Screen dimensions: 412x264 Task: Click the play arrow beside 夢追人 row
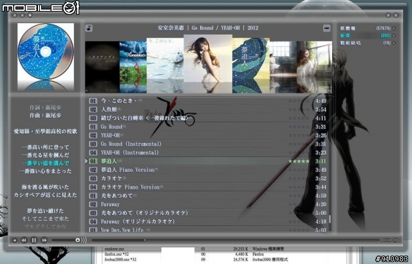[86, 161]
